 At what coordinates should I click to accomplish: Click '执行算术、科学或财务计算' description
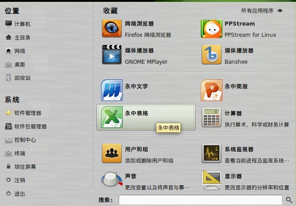(257, 124)
